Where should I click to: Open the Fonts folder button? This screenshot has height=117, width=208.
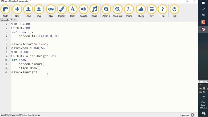(72, 11)
